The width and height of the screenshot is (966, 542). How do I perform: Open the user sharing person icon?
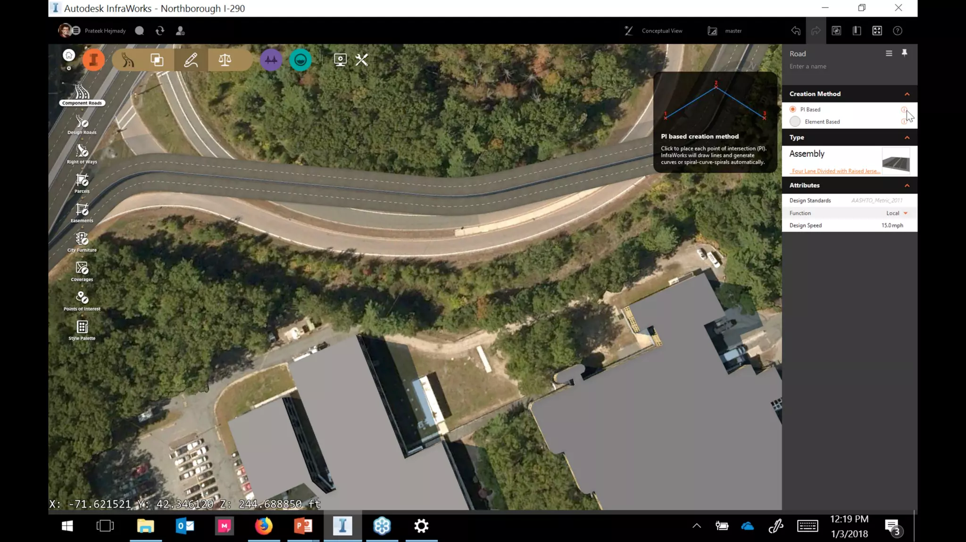(x=180, y=31)
